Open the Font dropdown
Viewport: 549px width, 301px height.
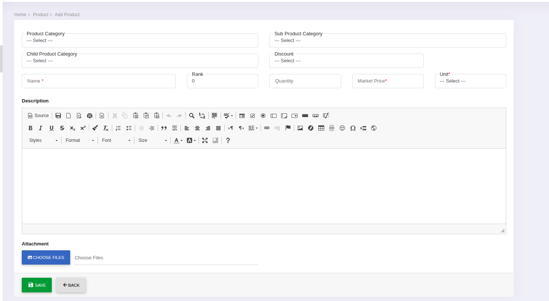click(x=116, y=140)
